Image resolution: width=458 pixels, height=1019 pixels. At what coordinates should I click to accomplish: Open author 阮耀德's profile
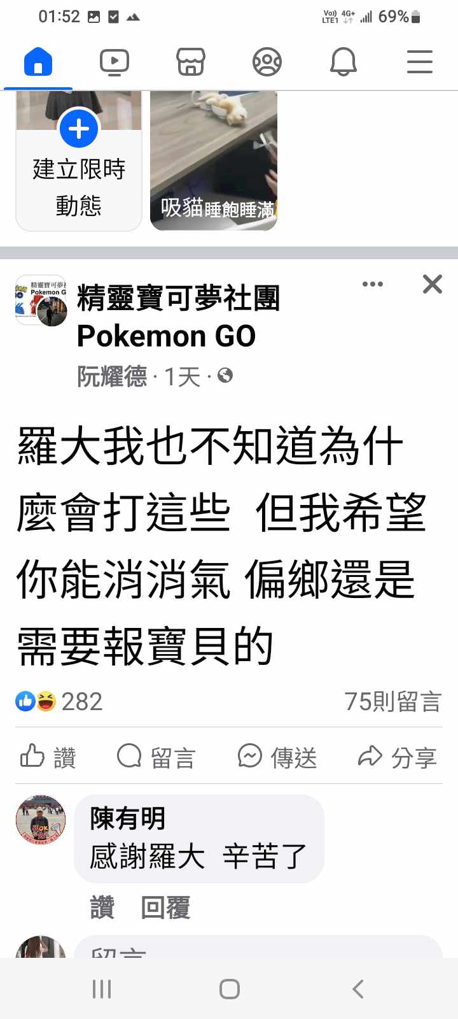(112, 376)
